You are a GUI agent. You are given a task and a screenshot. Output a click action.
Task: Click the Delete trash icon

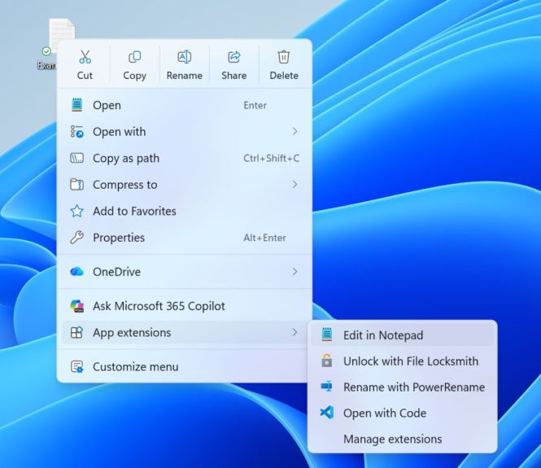pos(284,57)
